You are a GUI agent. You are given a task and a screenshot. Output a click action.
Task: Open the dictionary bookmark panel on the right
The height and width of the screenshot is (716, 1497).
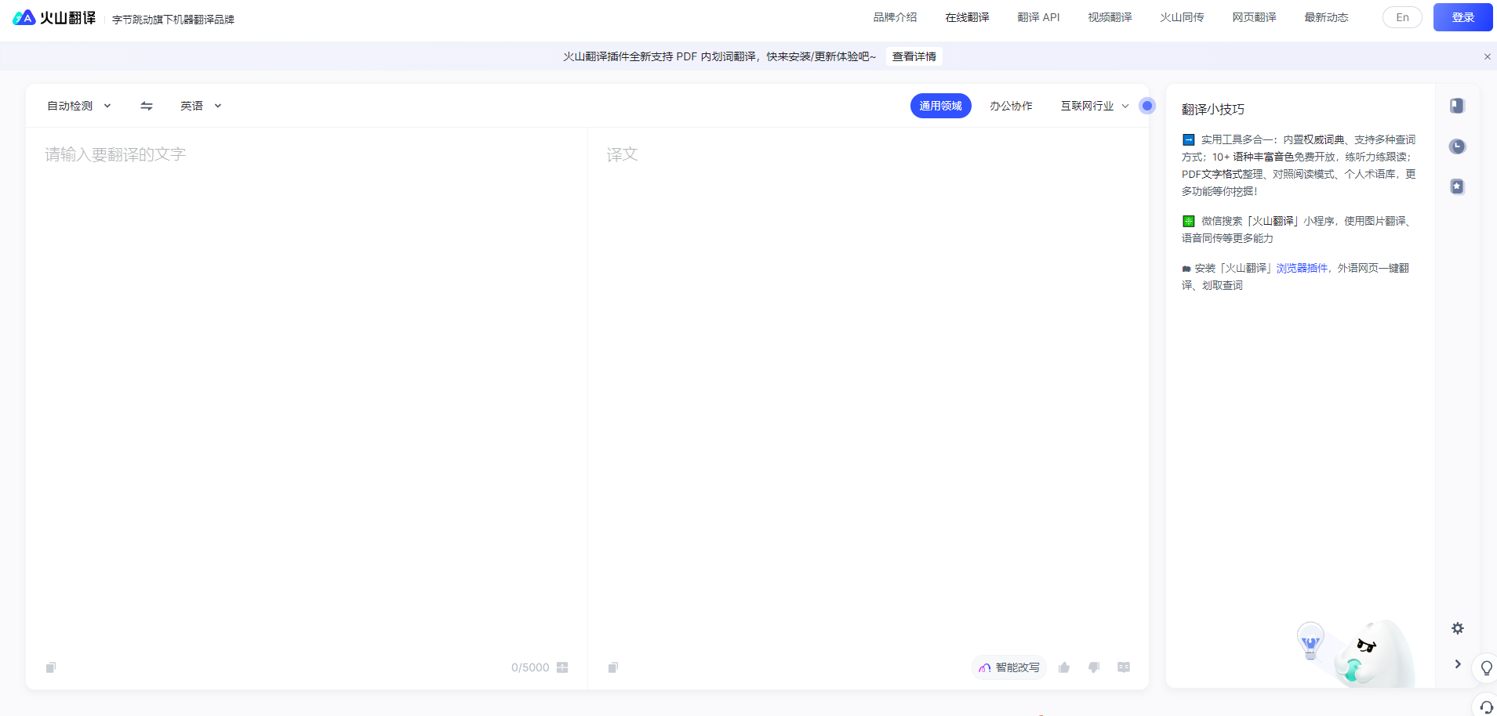1457,105
